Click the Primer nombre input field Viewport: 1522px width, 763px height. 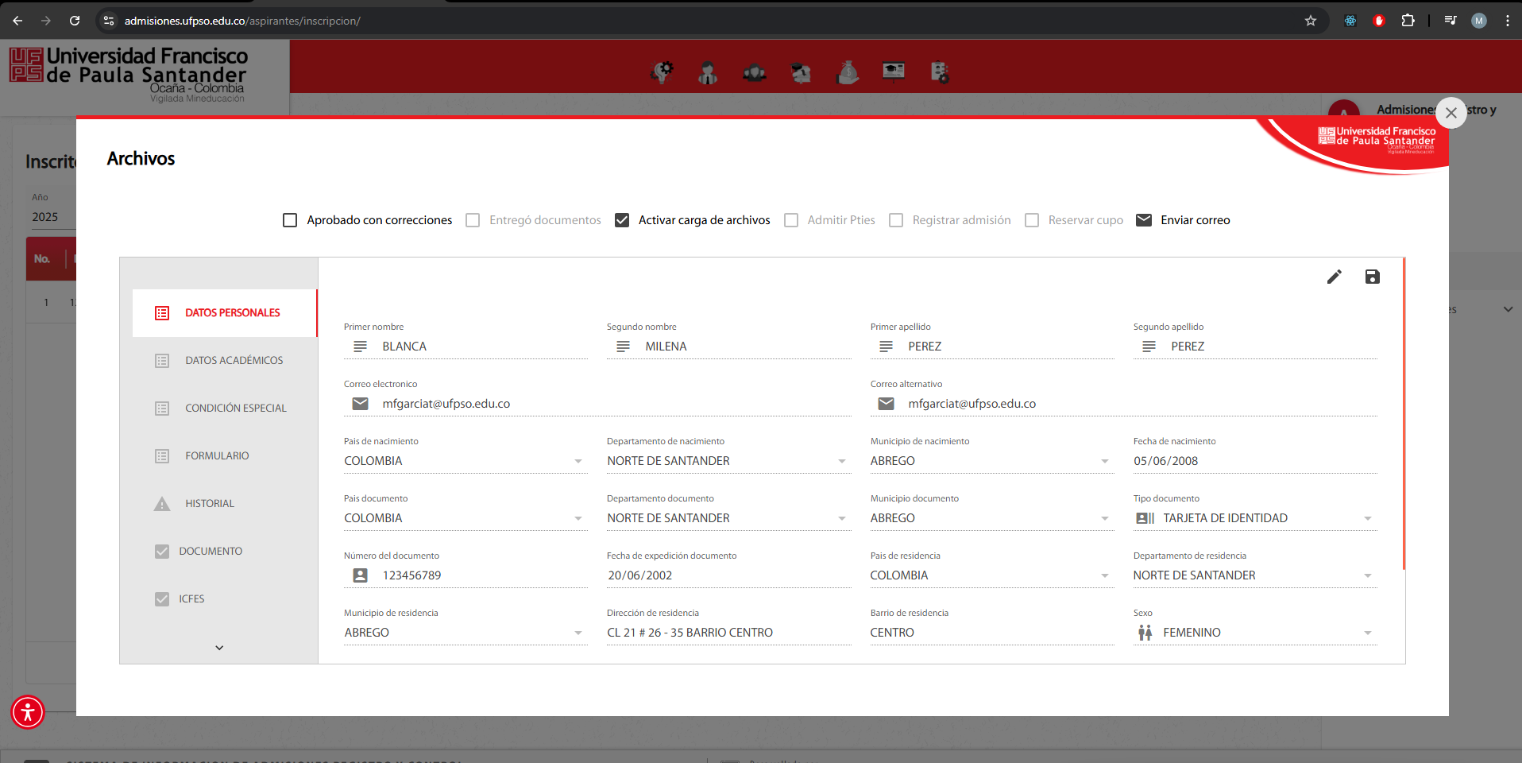point(481,347)
